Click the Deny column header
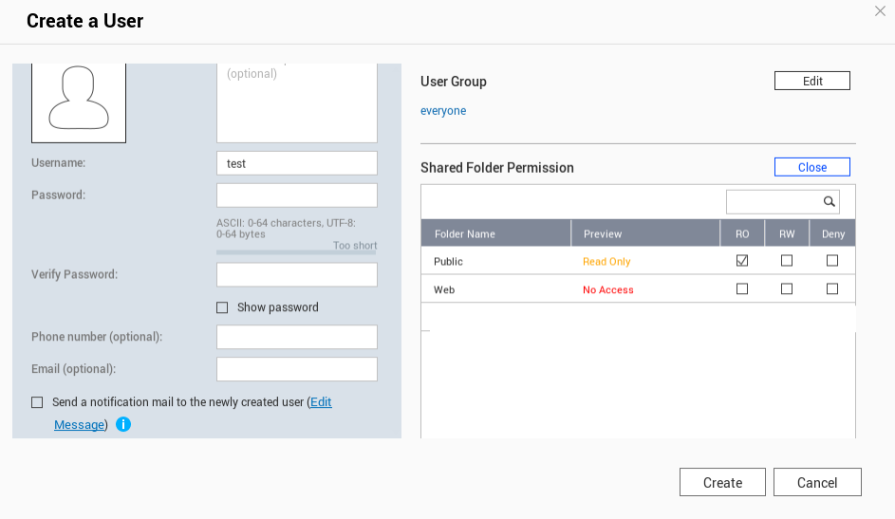The image size is (895, 519). pos(832,233)
